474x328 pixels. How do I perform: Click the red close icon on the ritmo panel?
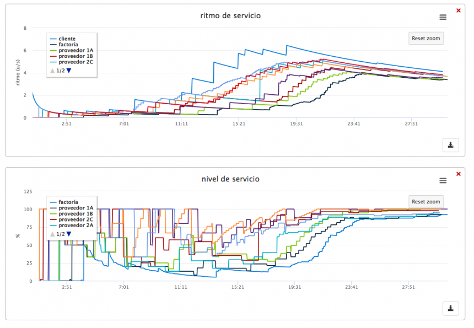[x=458, y=10]
